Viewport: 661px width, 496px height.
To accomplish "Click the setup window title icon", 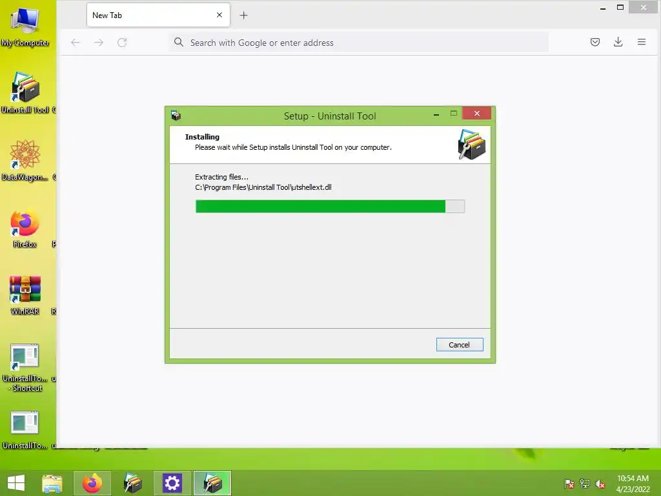I will [x=176, y=116].
